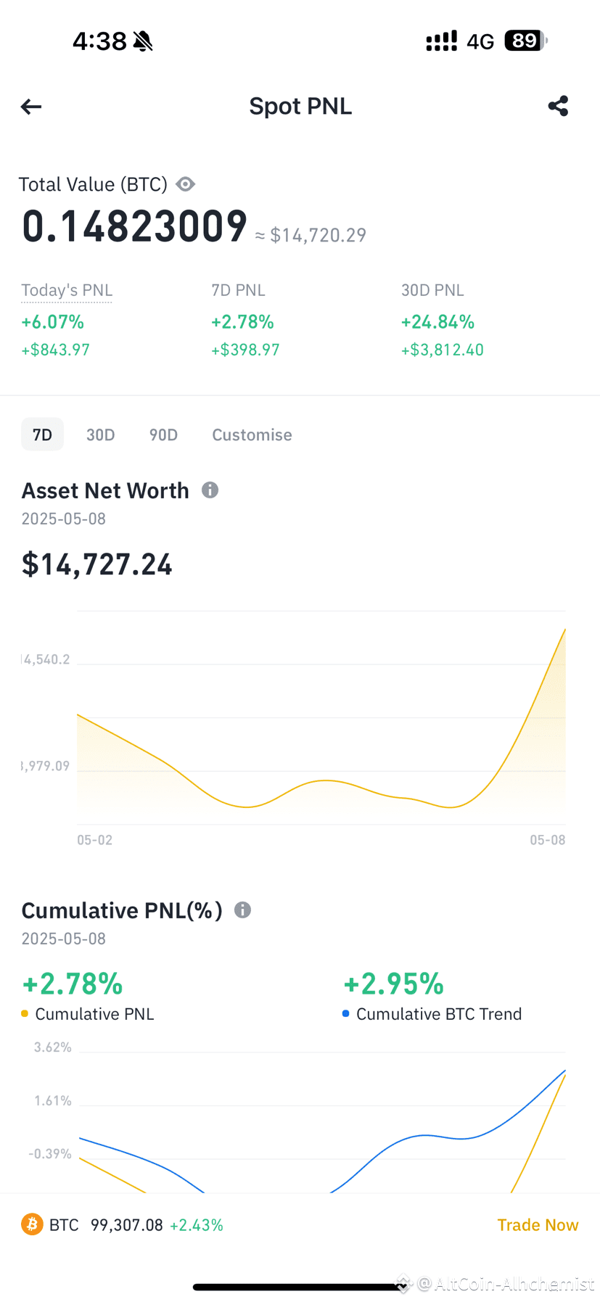Switch to the 30D tab

click(x=101, y=434)
